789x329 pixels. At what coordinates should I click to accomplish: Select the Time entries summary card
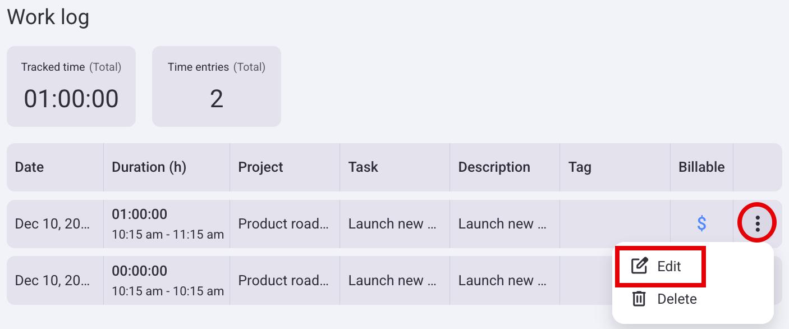(x=217, y=86)
